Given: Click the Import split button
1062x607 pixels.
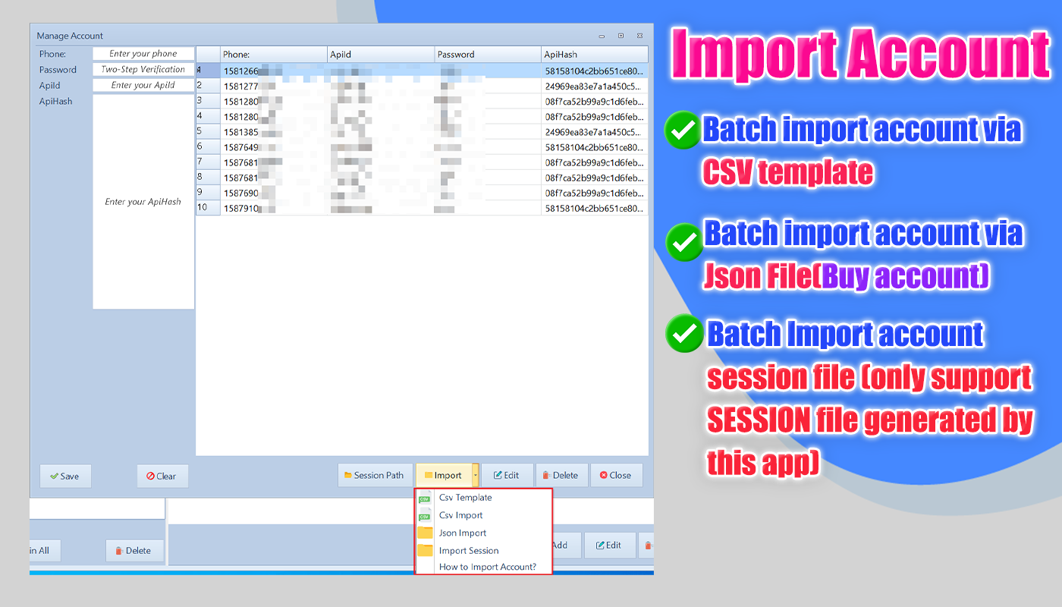Looking at the screenshot, I should coord(443,476).
